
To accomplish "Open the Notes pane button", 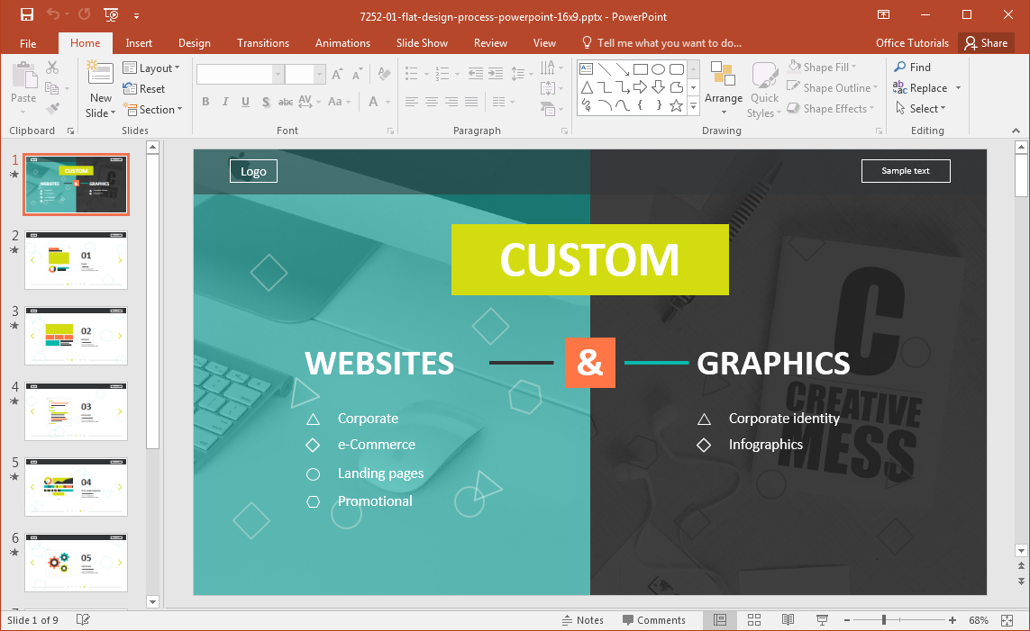I will click(x=583, y=620).
